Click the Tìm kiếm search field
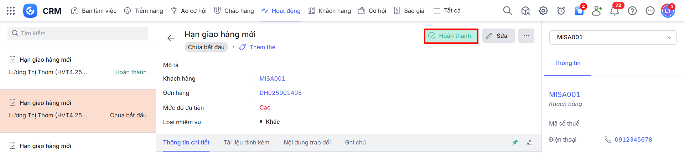Viewport: 684px width, 153px height. (x=78, y=34)
